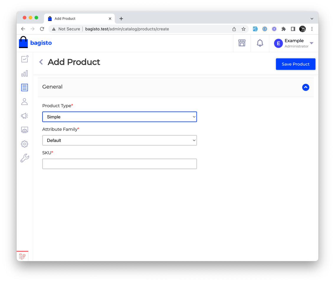Open the Sales bar chart sidebar icon
Image resolution: width=335 pixels, height=283 pixels.
coord(24,73)
